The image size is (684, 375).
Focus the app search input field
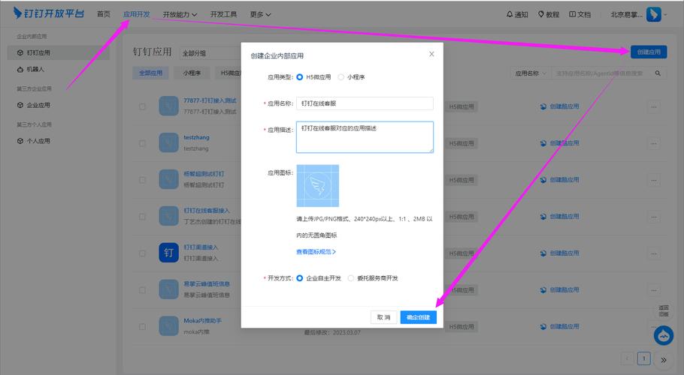[601, 73]
